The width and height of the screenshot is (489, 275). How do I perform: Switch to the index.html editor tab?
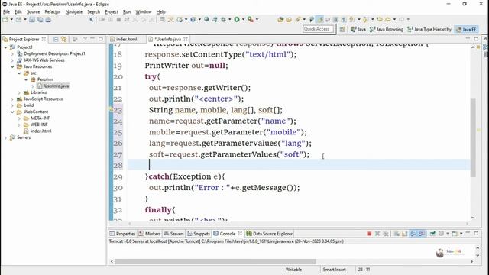pos(126,39)
